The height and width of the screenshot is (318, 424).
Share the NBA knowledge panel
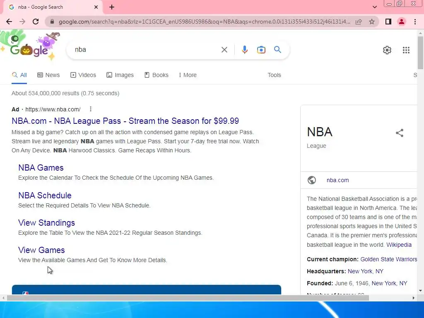[x=400, y=133]
